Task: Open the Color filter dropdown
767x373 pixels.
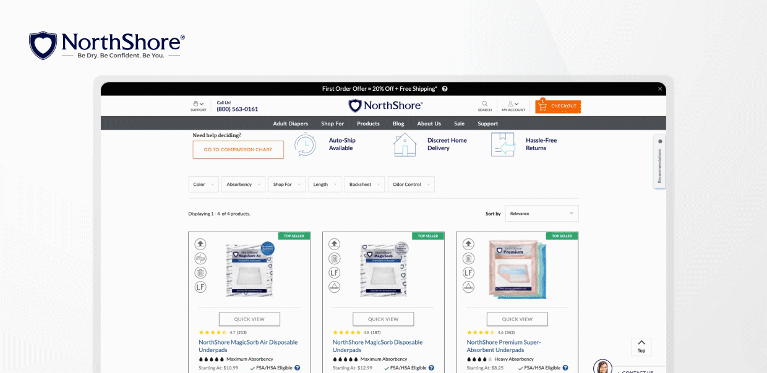Action: click(x=203, y=184)
